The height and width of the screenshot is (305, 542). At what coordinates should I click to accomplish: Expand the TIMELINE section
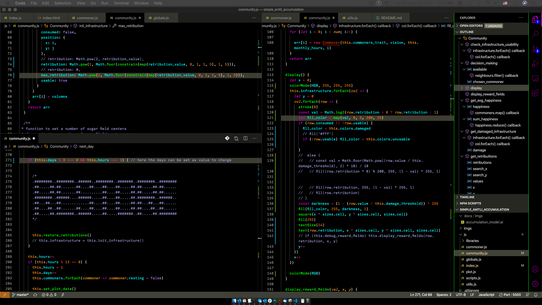(467, 197)
